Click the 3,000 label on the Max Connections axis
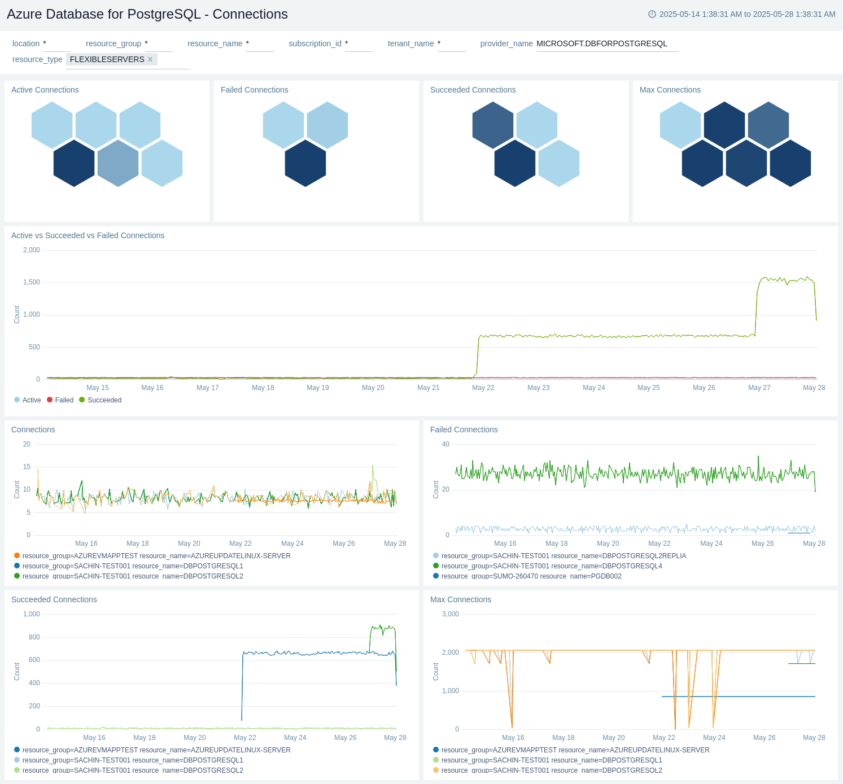843x784 pixels. tap(451, 614)
